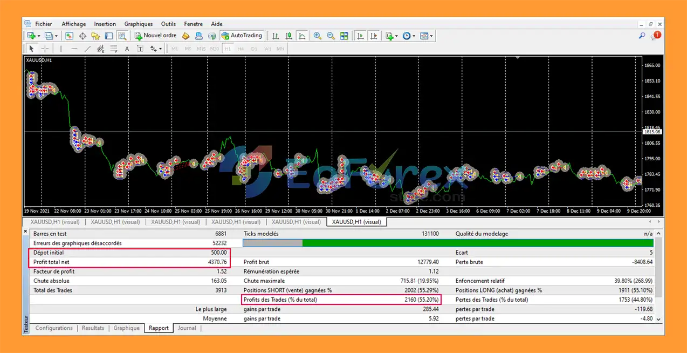The image size is (687, 353).
Task: Switch chart to line chart mode
Action: coord(302,36)
